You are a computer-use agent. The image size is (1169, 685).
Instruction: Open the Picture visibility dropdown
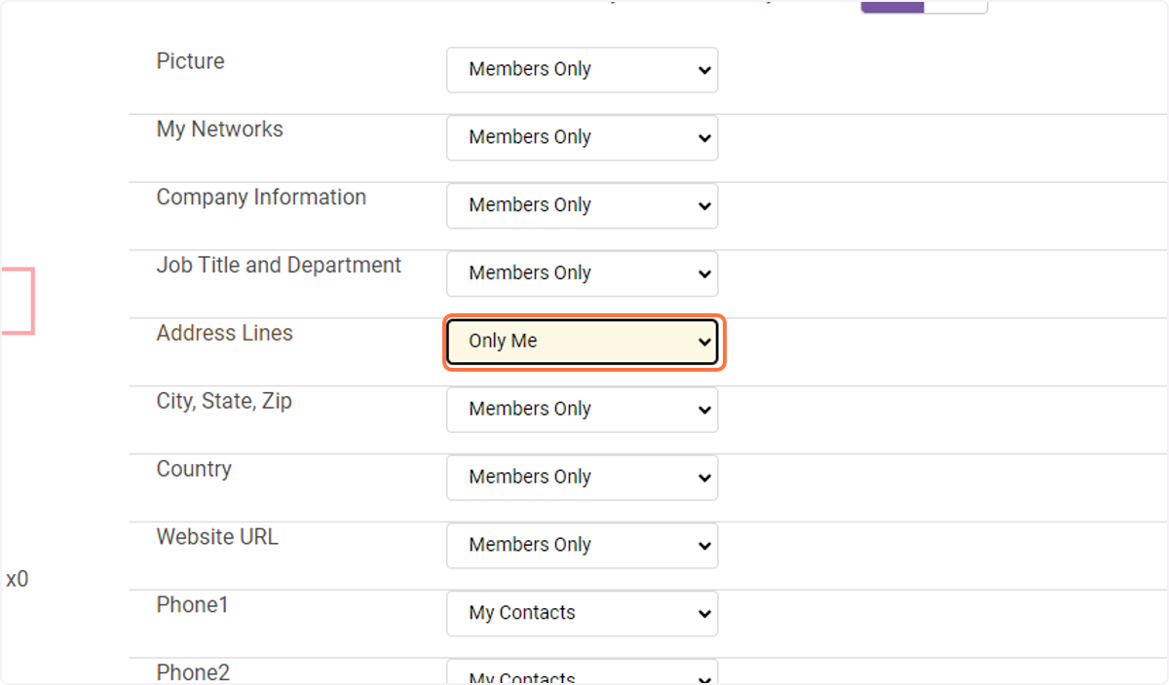tap(582, 70)
